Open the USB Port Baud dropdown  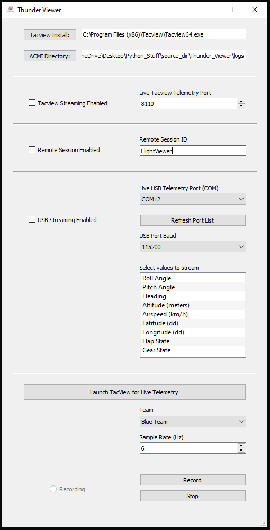click(193, 247)
